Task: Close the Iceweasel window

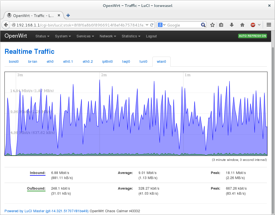Action: click(269, 6)
